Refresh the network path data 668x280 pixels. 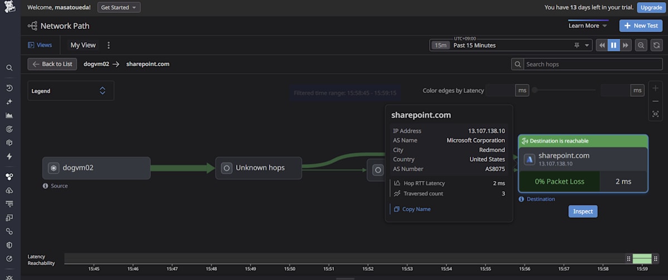click(657, 45)
